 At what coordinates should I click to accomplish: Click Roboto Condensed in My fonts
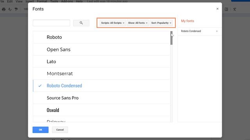[191, 31]
